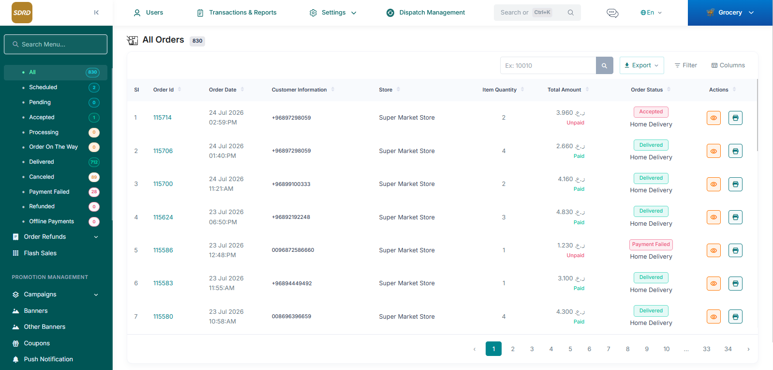Click the teal order search button
The width and height of the screenshot is (773, 370).
coord(604,65)
